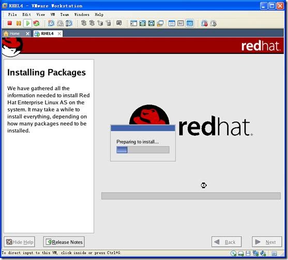The image size is (288, 260).
Task: Open the Snapshot Manager icon
Action: coord(69,23)
